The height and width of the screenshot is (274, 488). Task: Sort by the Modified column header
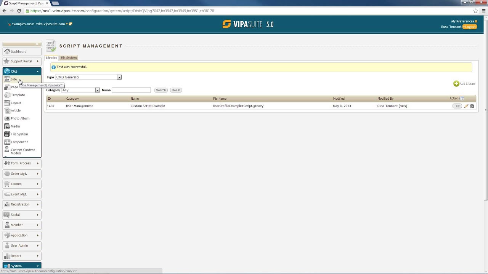(x=339, y=99)
